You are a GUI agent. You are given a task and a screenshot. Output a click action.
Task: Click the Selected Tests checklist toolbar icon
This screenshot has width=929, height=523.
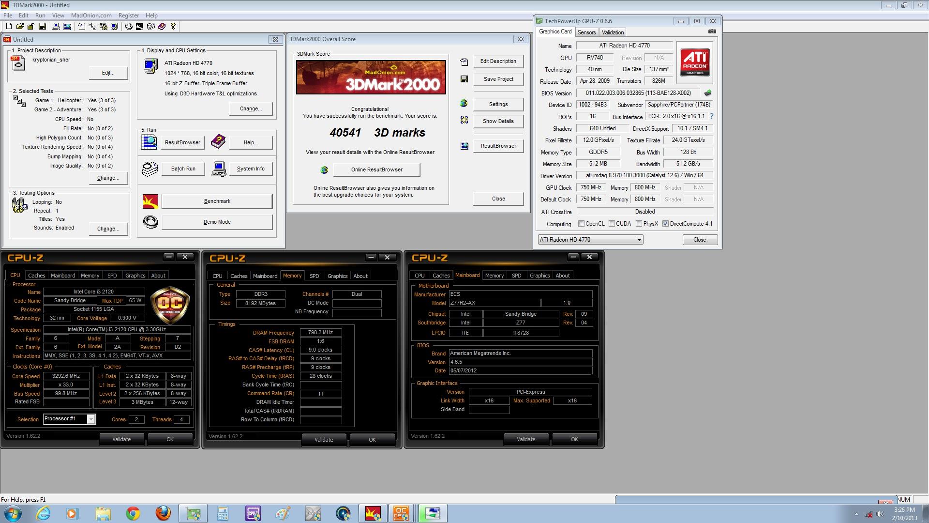92,26
